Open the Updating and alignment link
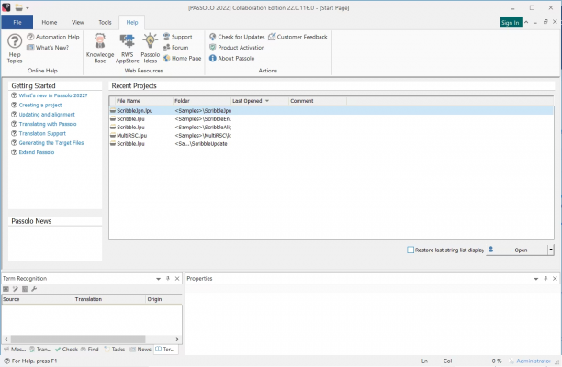The height and width of the screenshot is (367, 562). tap(47, 115)
